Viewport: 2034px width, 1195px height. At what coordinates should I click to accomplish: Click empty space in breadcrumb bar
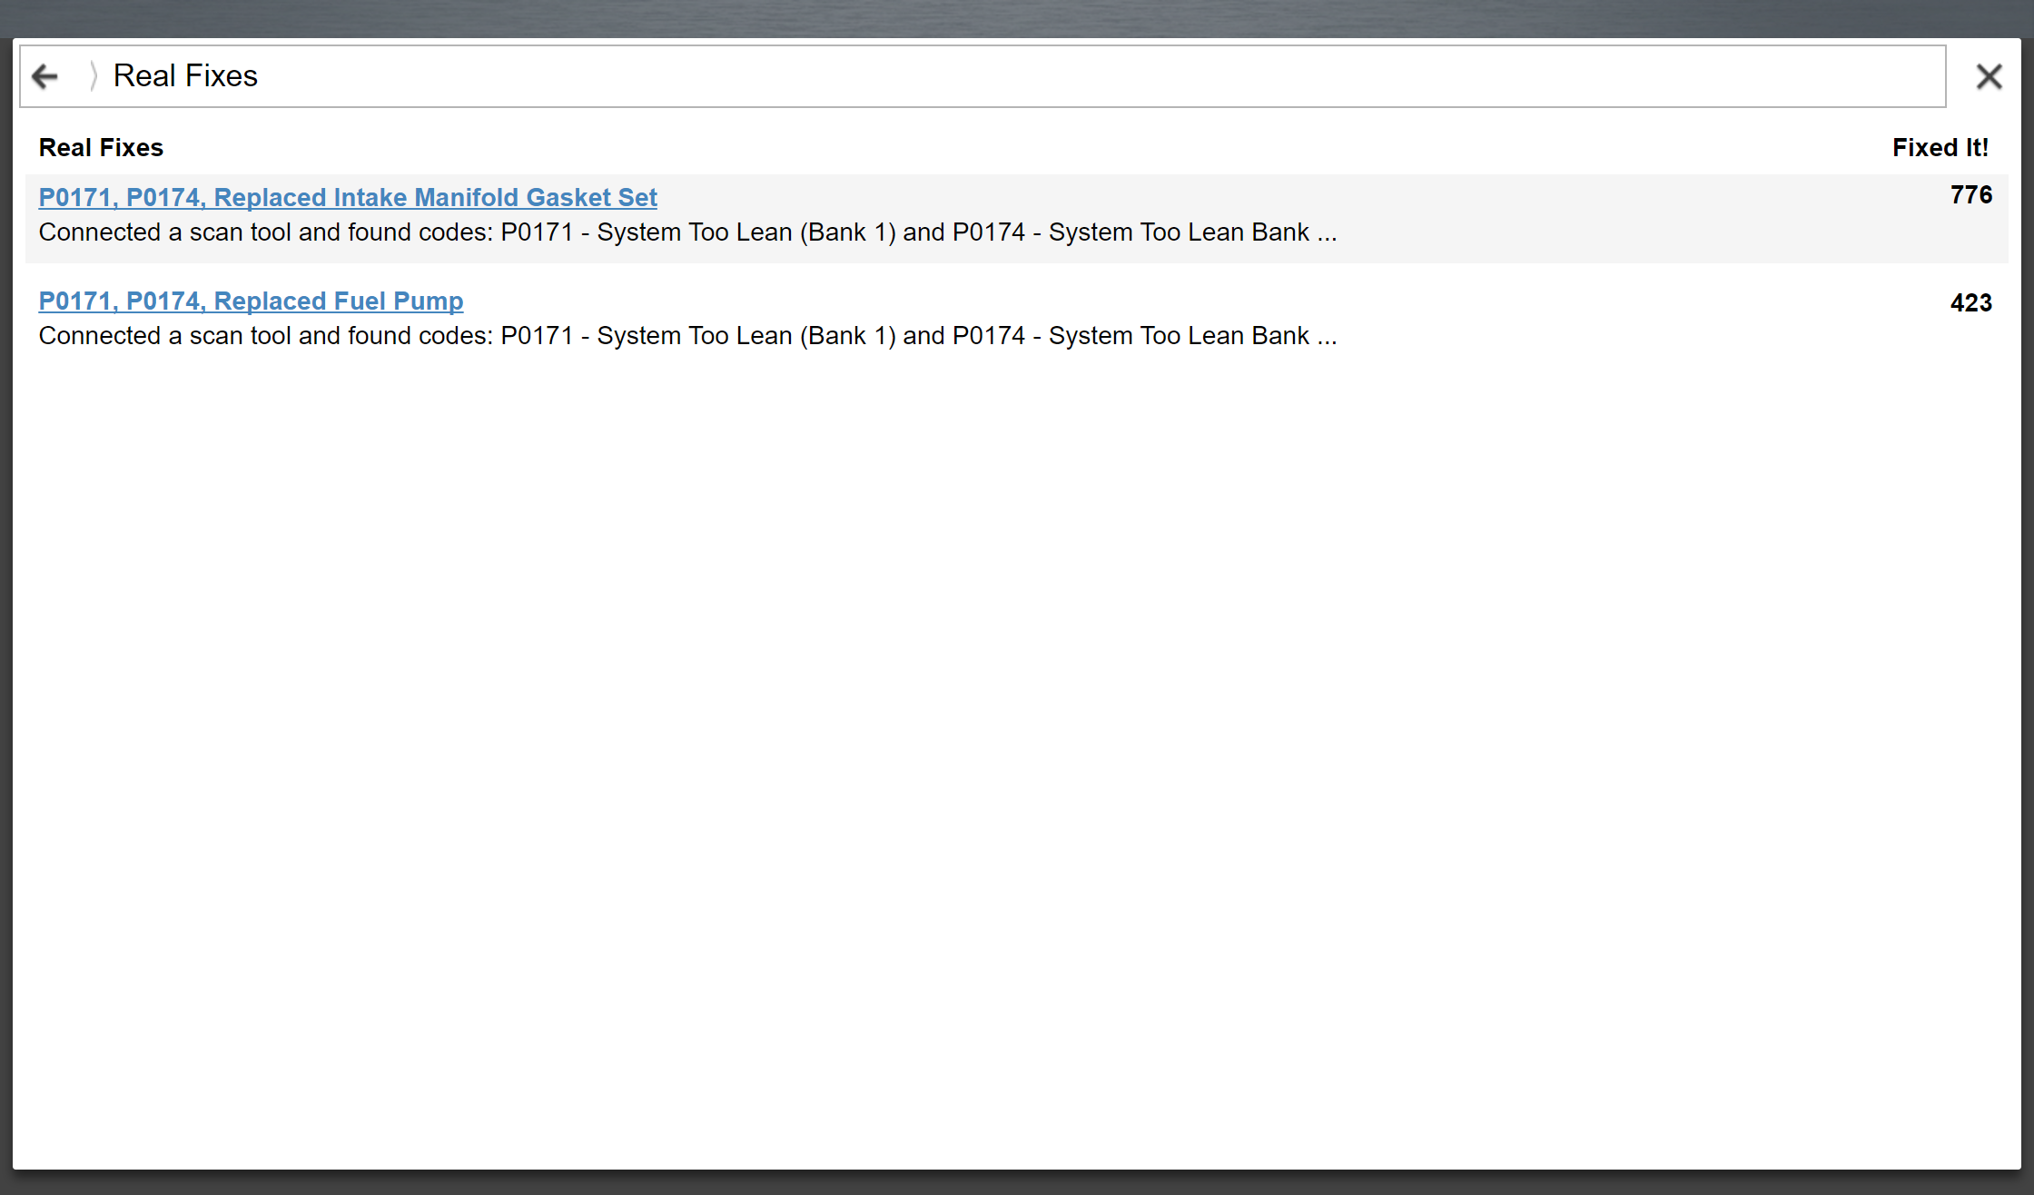click(1090, 76)
